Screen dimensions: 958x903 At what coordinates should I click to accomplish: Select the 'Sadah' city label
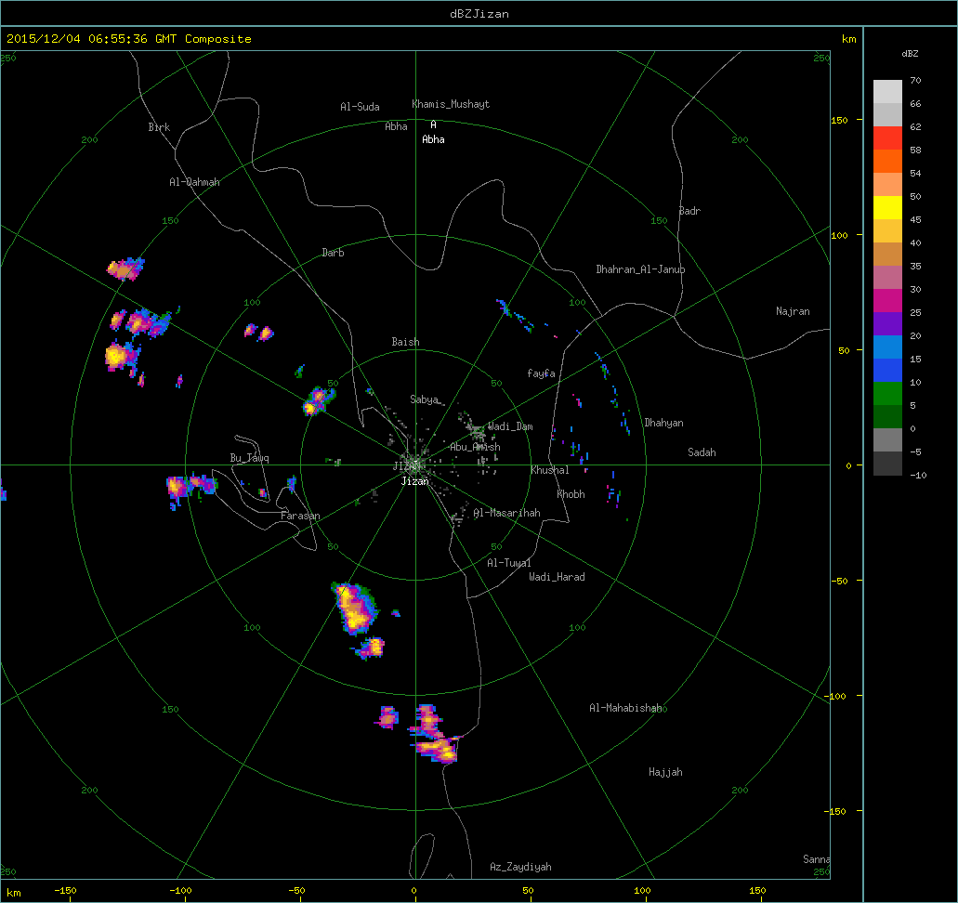pyautogui.click(x=702, y=452)
